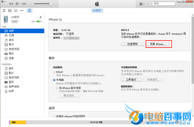Click the 10.74 GB 可用 storage bar
The width and height of the screenshot is (194, 127).
pyautogui.click(x=96, y=122)
